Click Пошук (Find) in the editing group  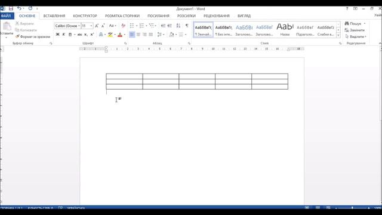(353, 24)
